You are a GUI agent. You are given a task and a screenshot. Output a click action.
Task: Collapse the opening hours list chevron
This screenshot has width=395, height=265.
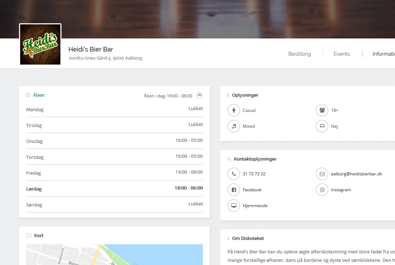[200, 95]
